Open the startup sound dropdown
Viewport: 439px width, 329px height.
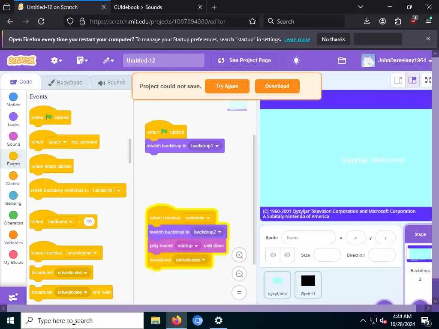188,245
